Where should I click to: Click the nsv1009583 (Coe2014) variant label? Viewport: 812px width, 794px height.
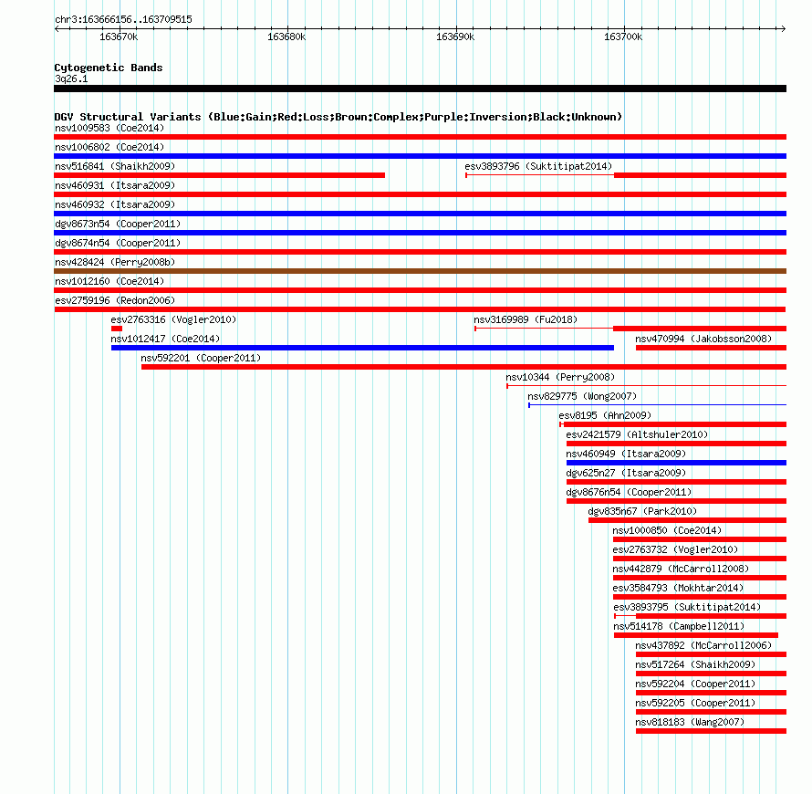point(109,128)
